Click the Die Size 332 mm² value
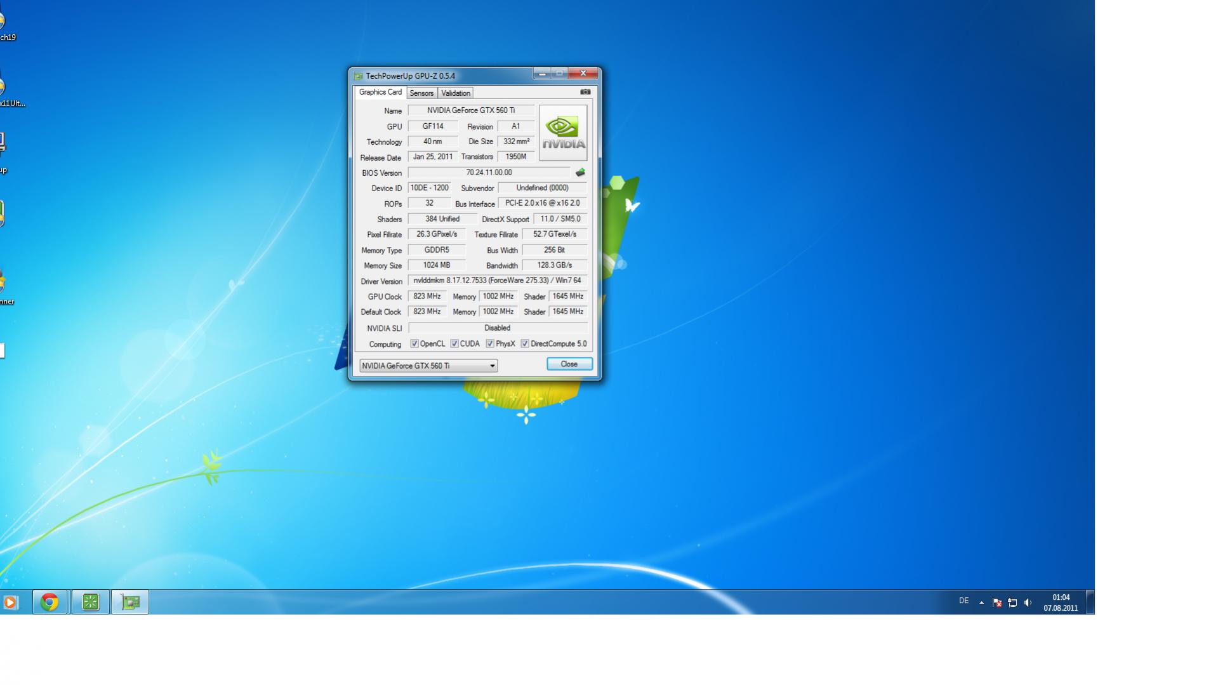 click(x=516, y=142)
